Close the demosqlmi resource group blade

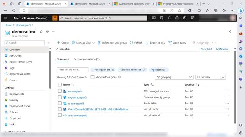230,32
